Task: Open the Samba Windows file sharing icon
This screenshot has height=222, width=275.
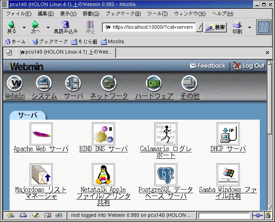Action: 228,175
